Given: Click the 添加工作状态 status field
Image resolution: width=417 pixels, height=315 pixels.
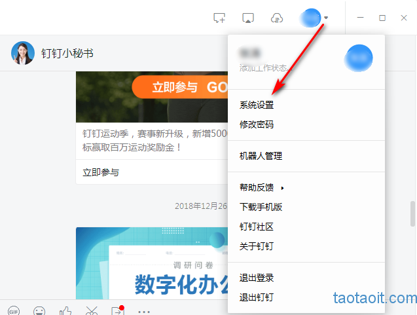Looking at the screenshot, I should 266,68.
